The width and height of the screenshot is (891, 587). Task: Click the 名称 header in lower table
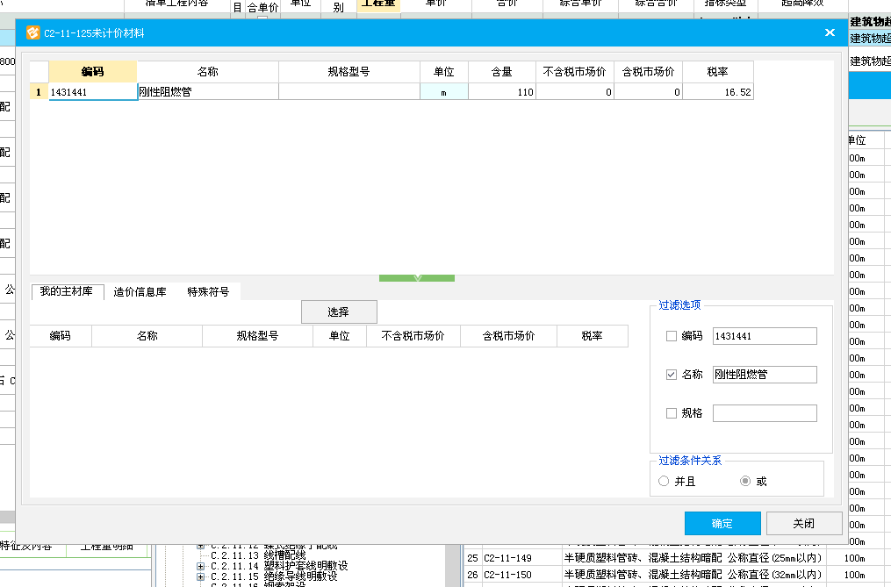point(147,336)
